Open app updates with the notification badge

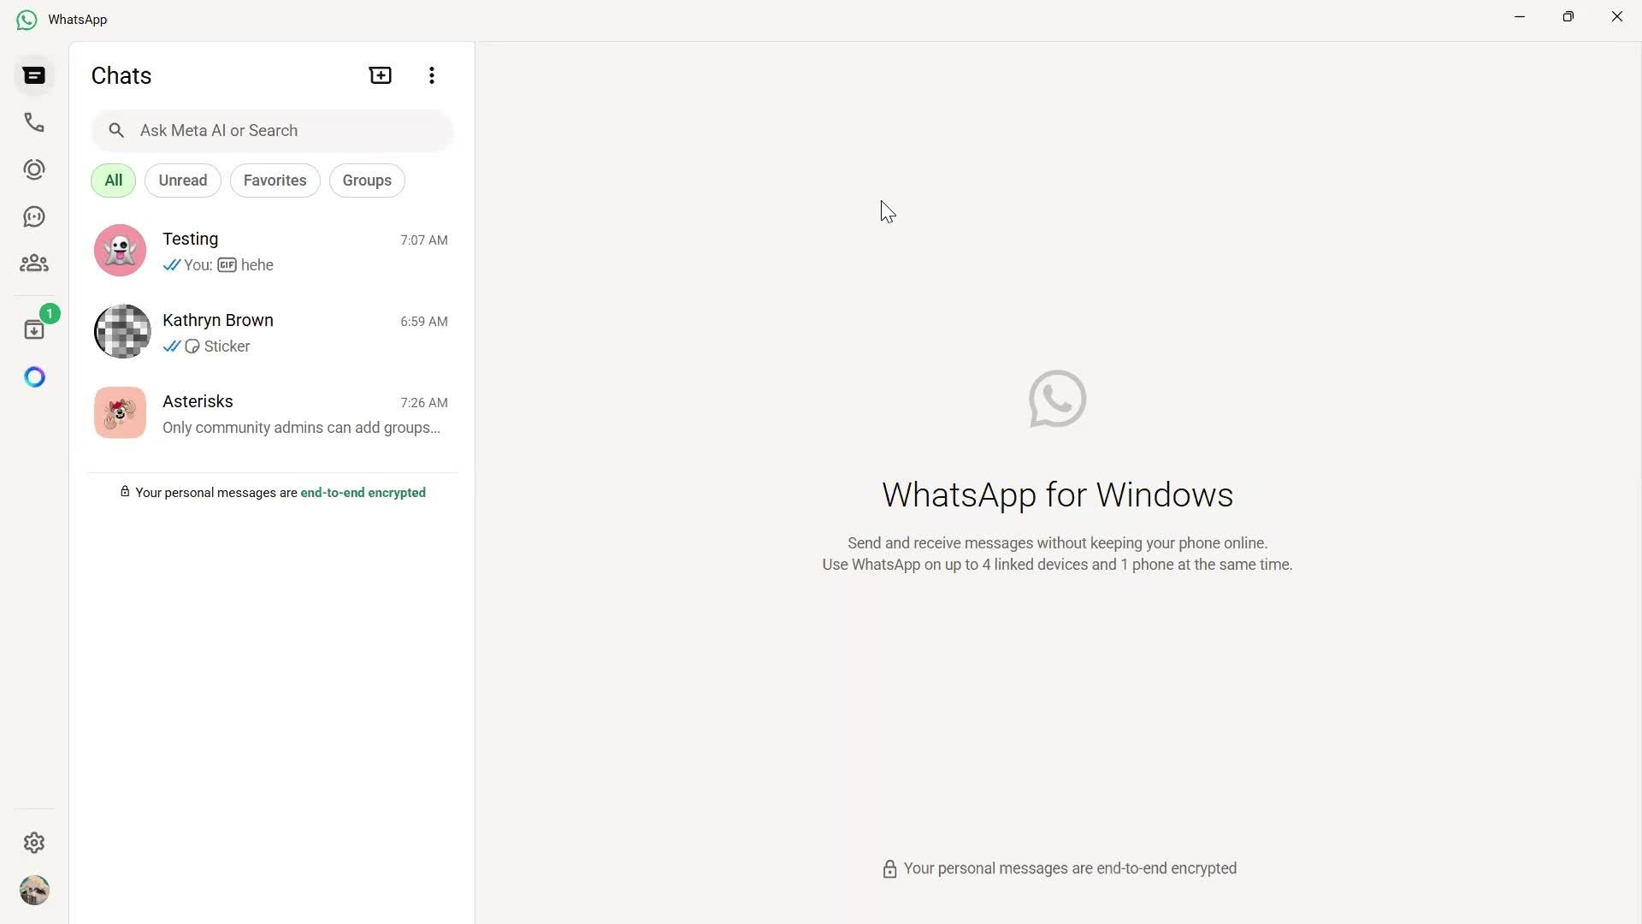click(33, 329)
